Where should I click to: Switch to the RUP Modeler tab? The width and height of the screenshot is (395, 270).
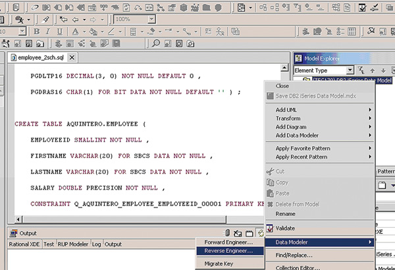(73, 244)
